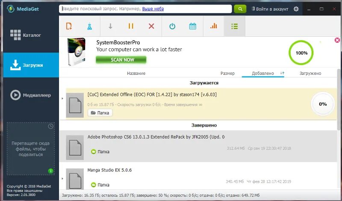Click the green info icon in share area
Screen dimensions: 342x201
tap(50, 171)
